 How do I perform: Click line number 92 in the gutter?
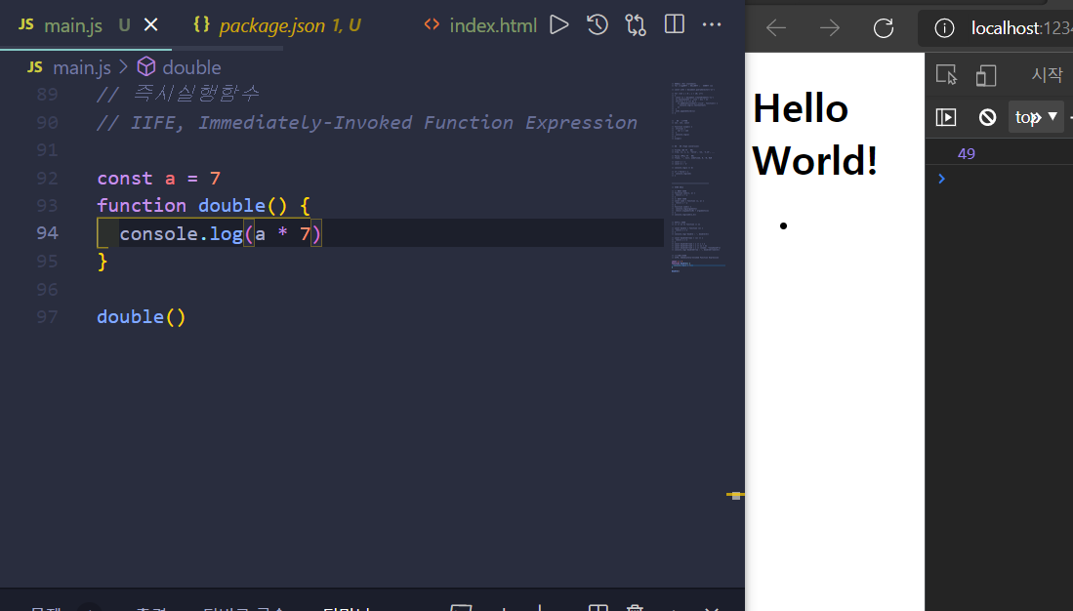pos(47,178)
